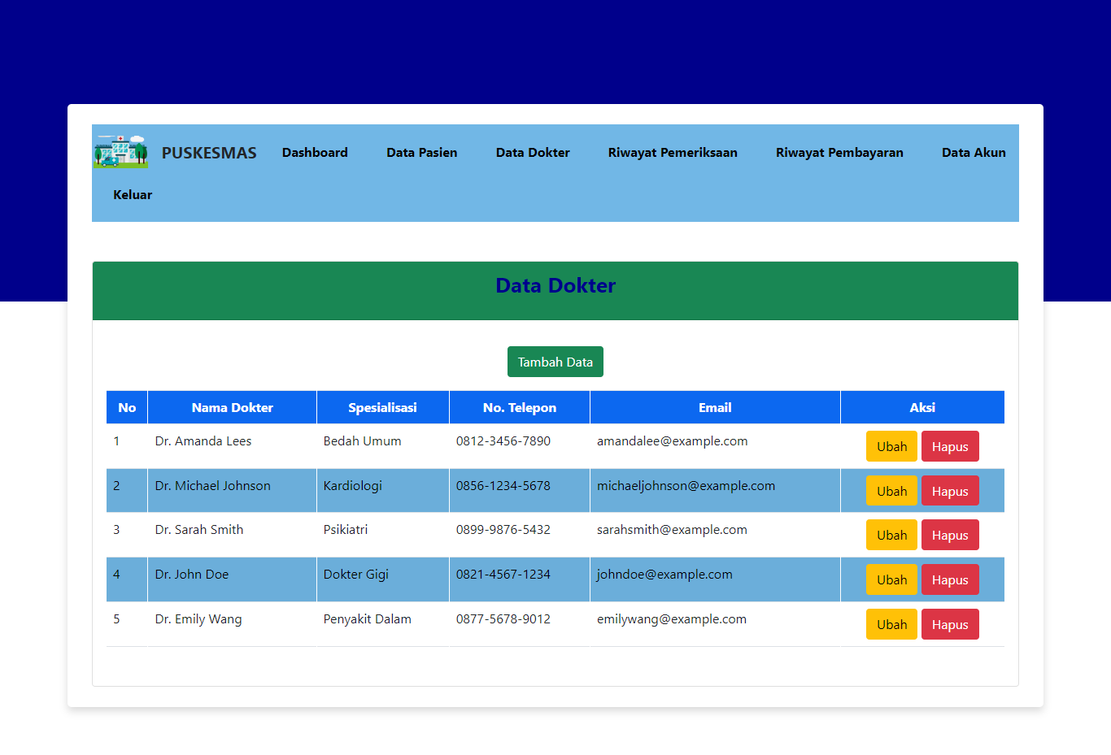This screenshot has width=1111, height=755.
Task: Click Ubah for Dr. John Doe
Action: (891, 579)
